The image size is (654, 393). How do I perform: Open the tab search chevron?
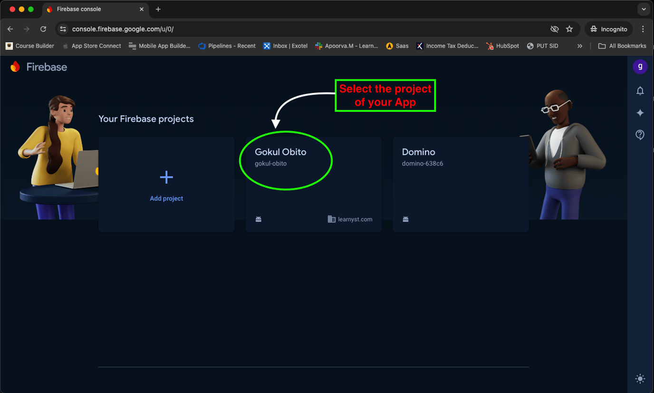click(644, 9)
